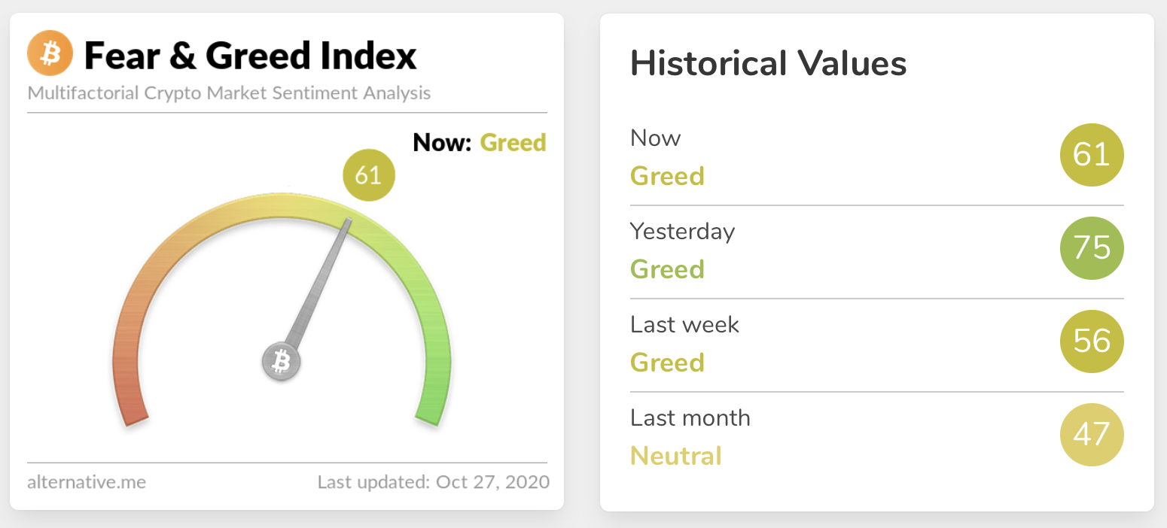The height and width of the screenshot is (528, 1167).
Task: Click the Fear & Greed Index title
Action: (250, 56)
